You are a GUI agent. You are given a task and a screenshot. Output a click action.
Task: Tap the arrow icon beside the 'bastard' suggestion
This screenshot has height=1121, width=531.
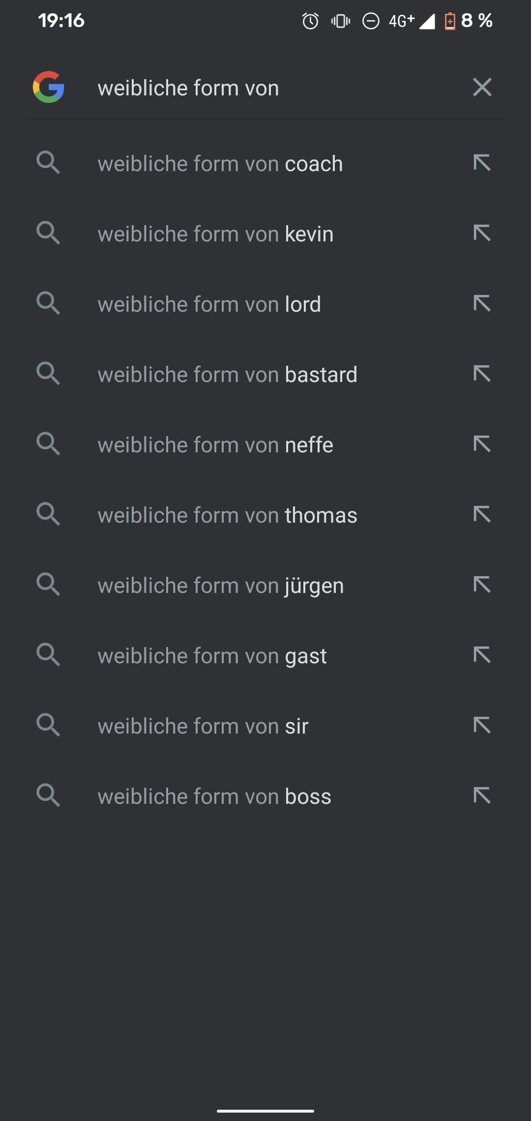[x=482, y=374]
